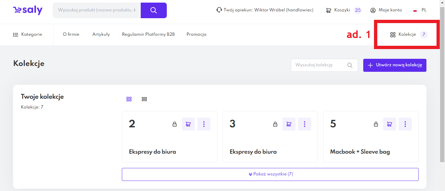Open three-dot menu on collection 3
The image size is (445, 191).
305,124
